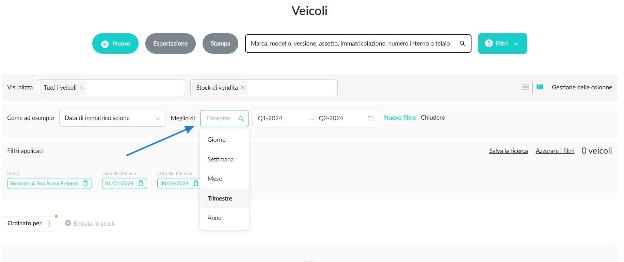Remove the Tutti i veicoli tag

click(81, 88)
